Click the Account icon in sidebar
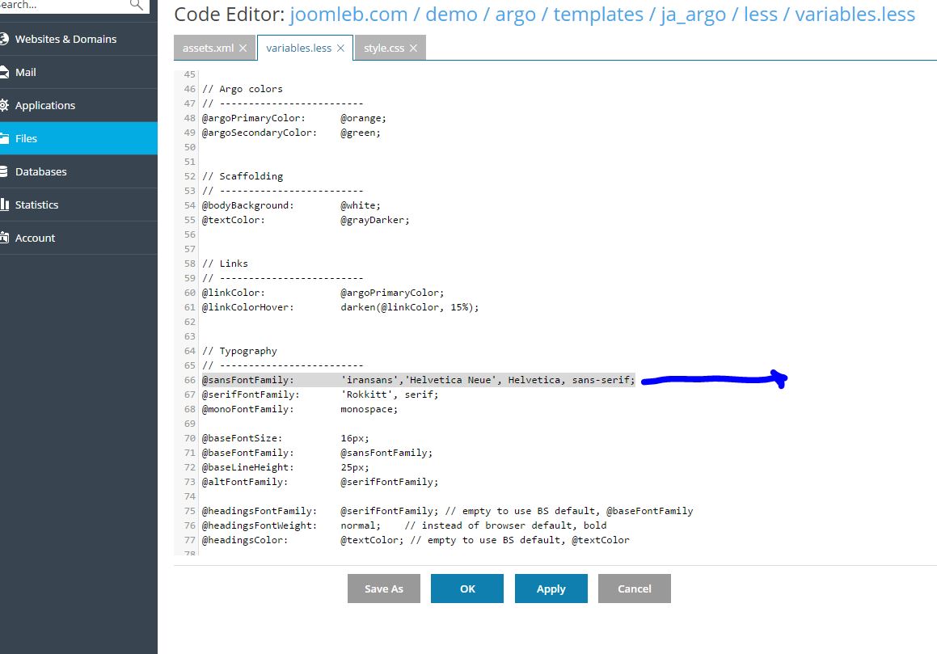Viewport: 937px width, 654px height. pyautogui.click(x=4, y=238)
